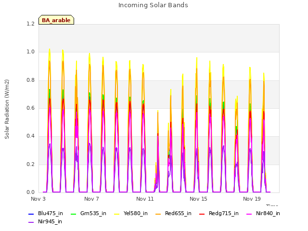Click the red Redg715_in color swatch
Viewport: 308px width, 231px height.
click(x=202, y=214)
